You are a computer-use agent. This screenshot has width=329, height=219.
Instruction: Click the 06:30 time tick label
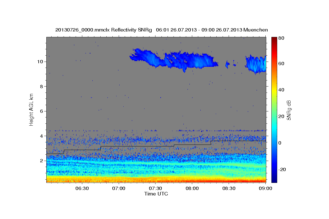coord(82,188)
